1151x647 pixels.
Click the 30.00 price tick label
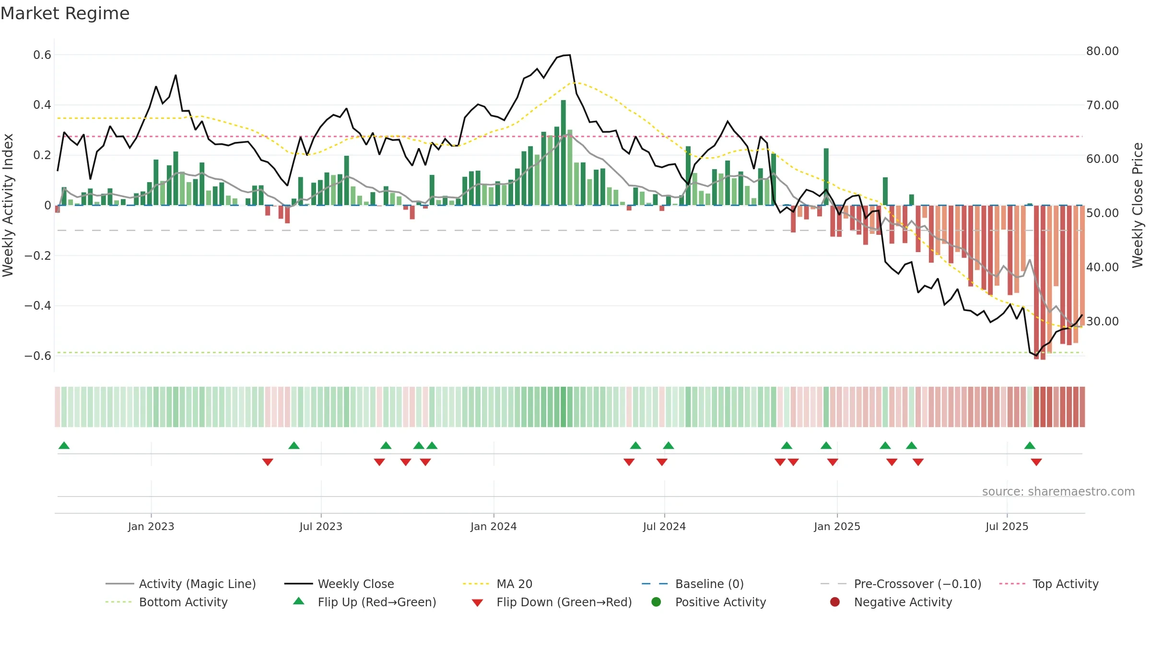(x=1102, y=321)
